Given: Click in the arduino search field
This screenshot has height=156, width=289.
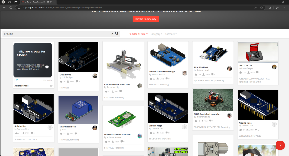Looking at the screenshot, I should tap(56, 34).
